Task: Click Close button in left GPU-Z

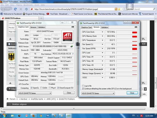Action: pyautogui.click(x=69, y=93)
